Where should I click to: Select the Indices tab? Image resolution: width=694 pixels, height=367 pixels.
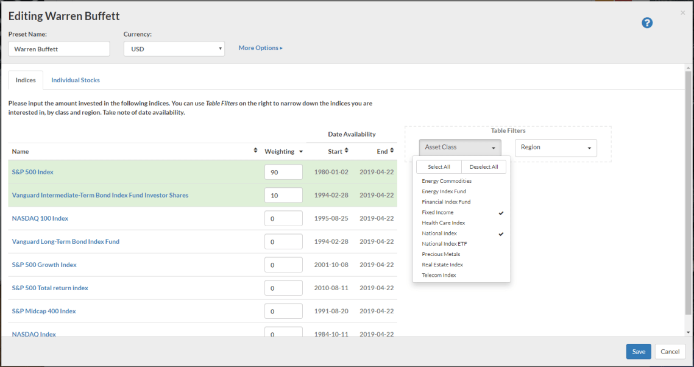pos(26,80)
